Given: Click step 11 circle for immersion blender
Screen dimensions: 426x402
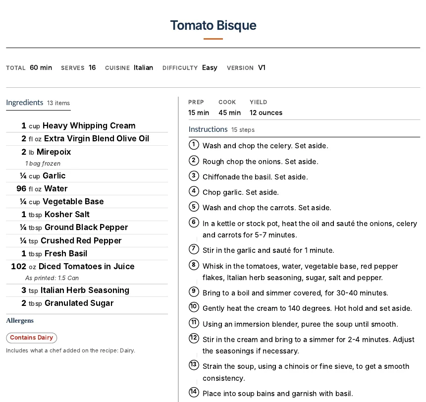Looking at the screenshot, I should (194, 323).
